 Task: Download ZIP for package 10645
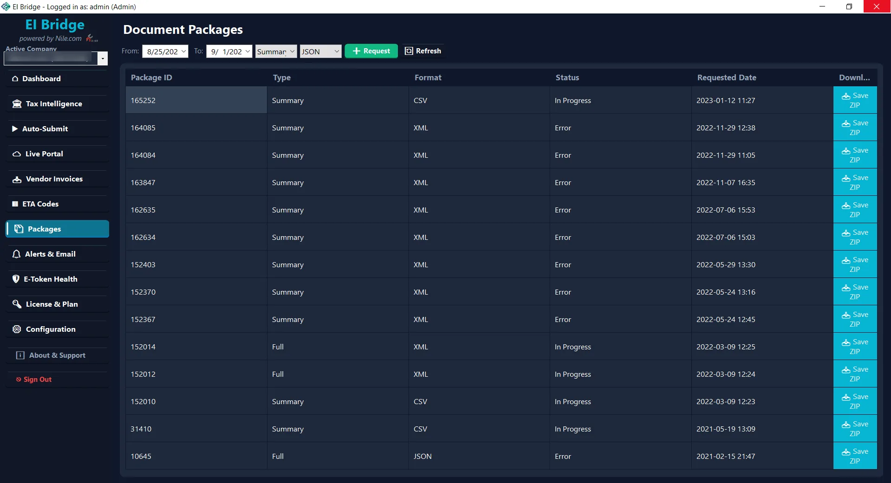click(x=855, y=456)
